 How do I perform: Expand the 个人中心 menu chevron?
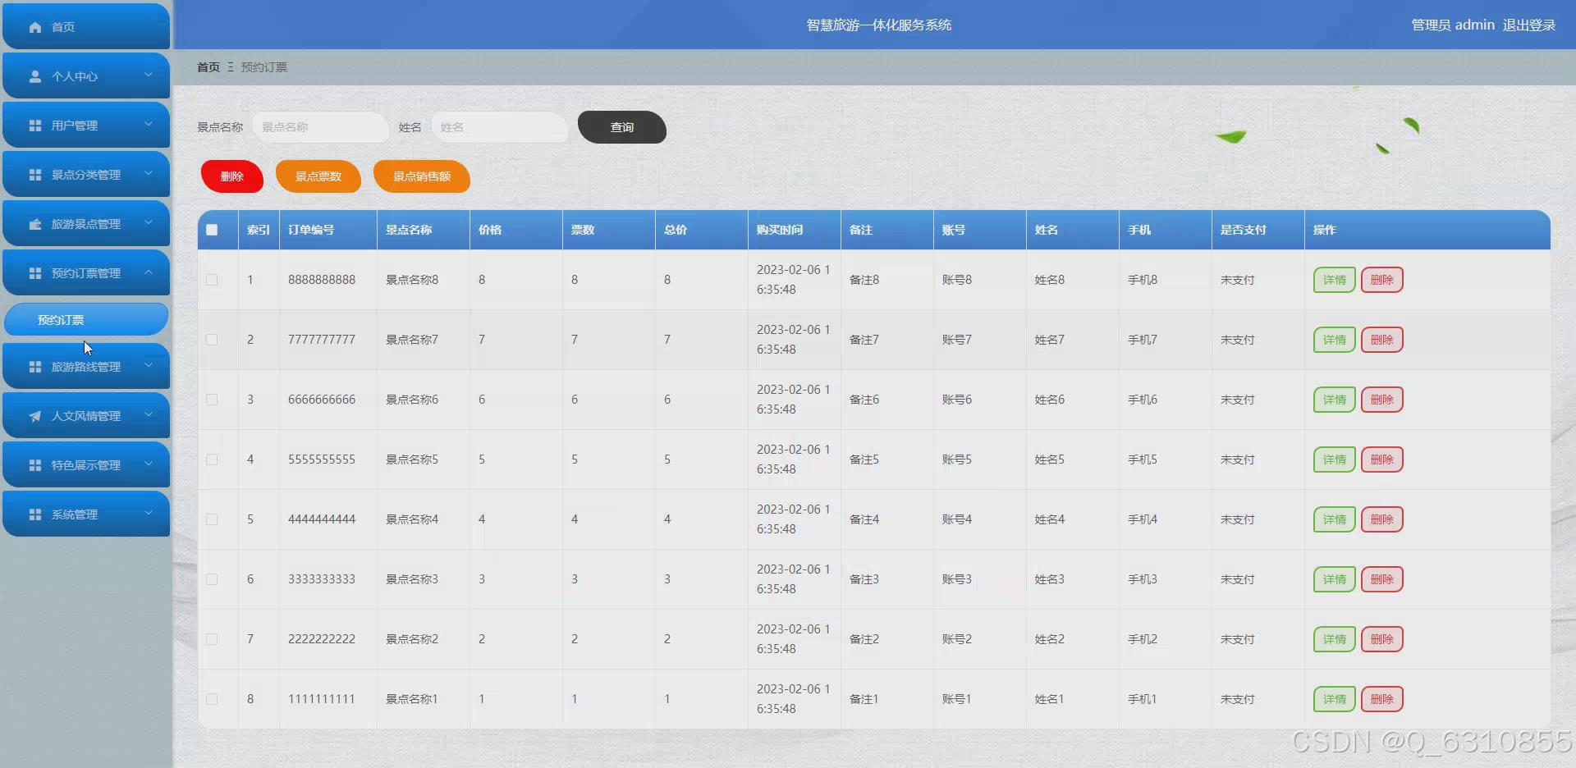coord(149,75)
